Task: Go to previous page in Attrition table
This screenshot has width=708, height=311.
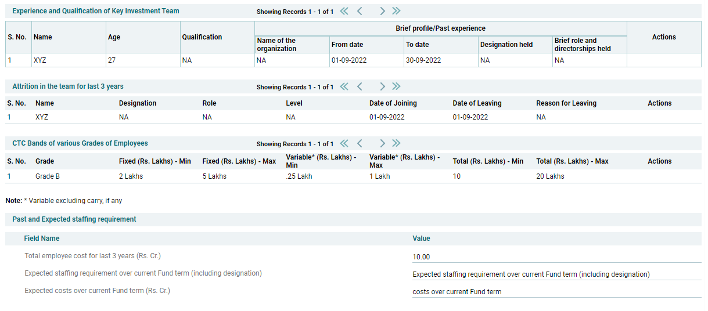Action: click(x=360, y=86)
